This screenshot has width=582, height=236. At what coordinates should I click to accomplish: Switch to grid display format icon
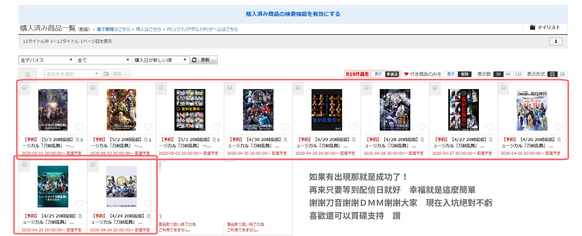click(552, 74)
